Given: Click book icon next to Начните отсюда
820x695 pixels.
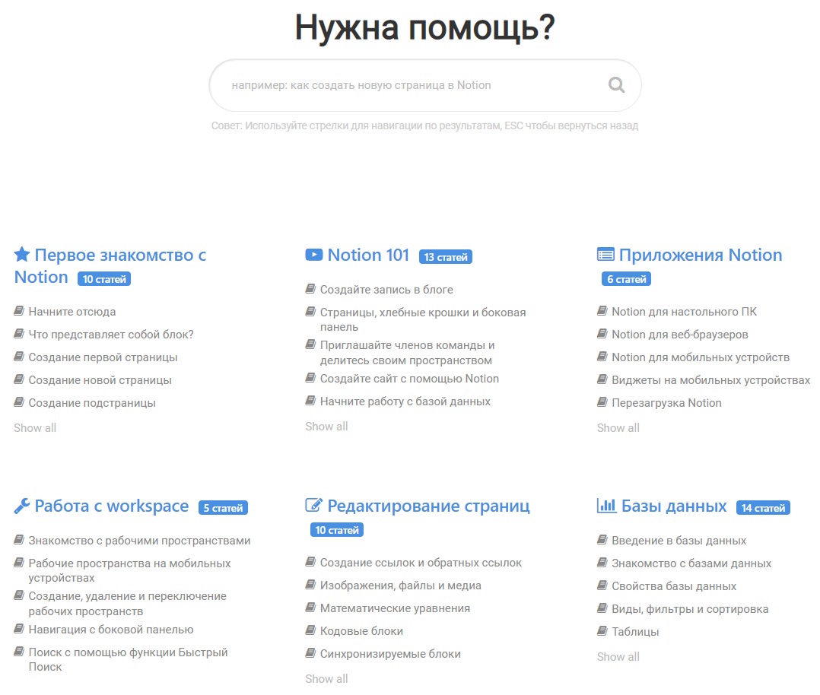Looking at the screenshot, I should pos(19,311).
